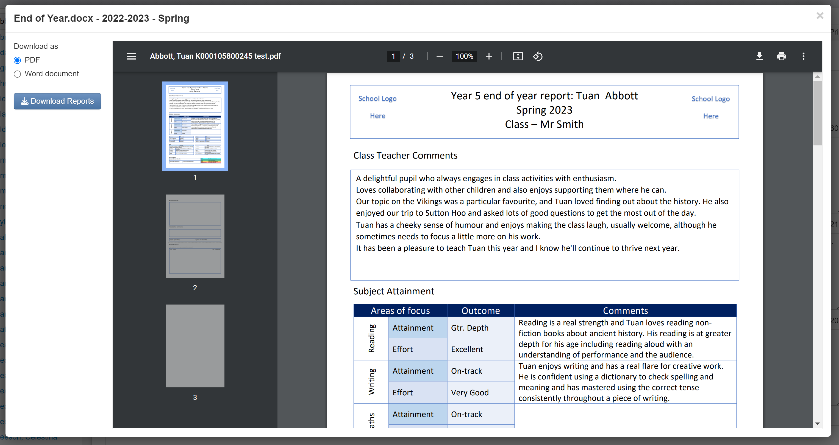The width and height of the screenshot is (839, 445).
Task: Click the print icon in PDF toolbar
Action: 781,56
